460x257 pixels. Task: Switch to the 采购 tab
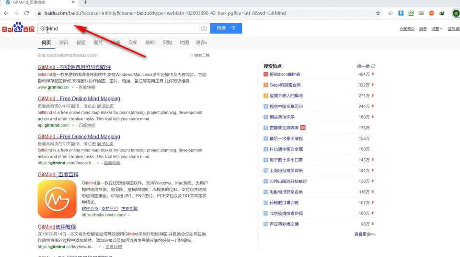(167, 43)
